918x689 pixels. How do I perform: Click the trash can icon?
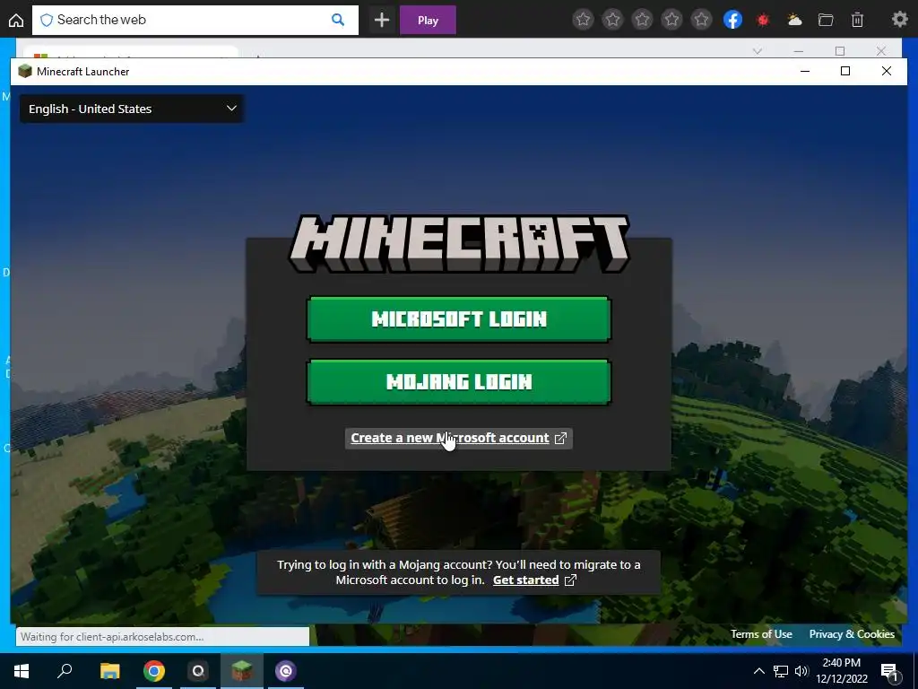pyautogui.click(x=857, y=20)
